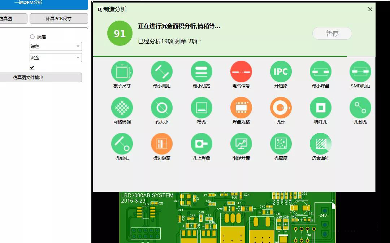Image resolution: width=390 pixels, height=243 pixels.
Task: Click the 最小线宽 analysis icon
Action: [x=201, y=71]
